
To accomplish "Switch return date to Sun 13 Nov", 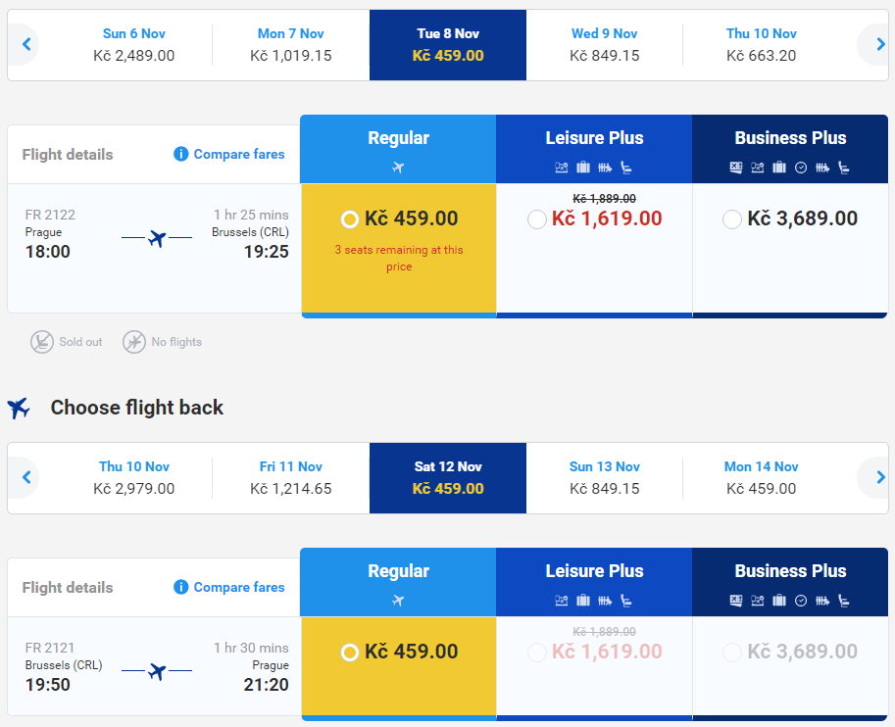I will coord(605,477).
